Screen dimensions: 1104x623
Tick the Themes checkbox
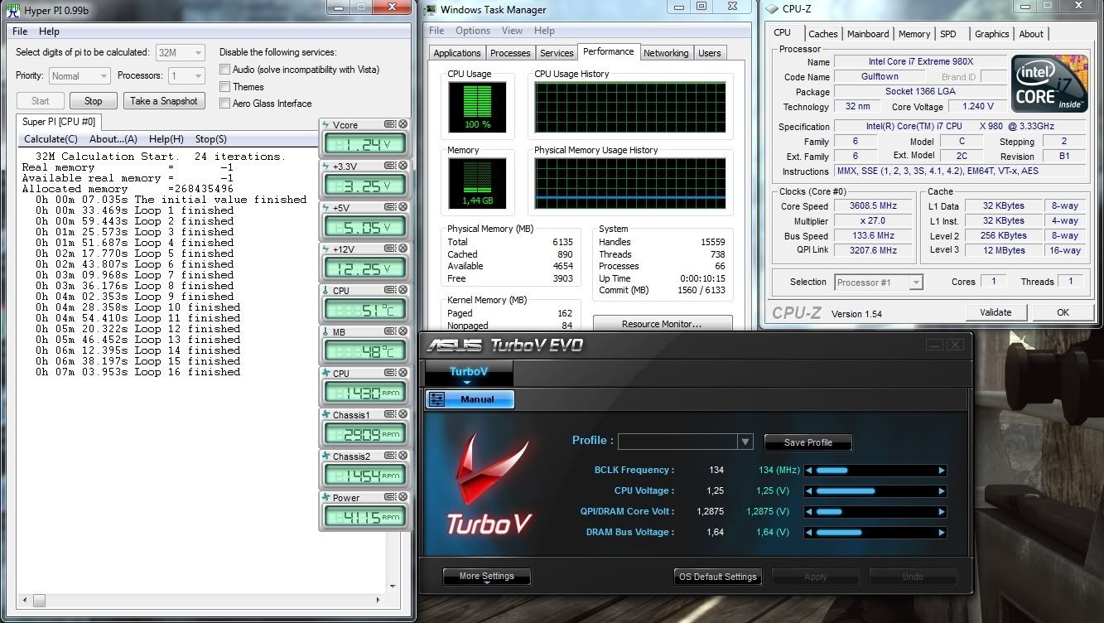point(225,86)
